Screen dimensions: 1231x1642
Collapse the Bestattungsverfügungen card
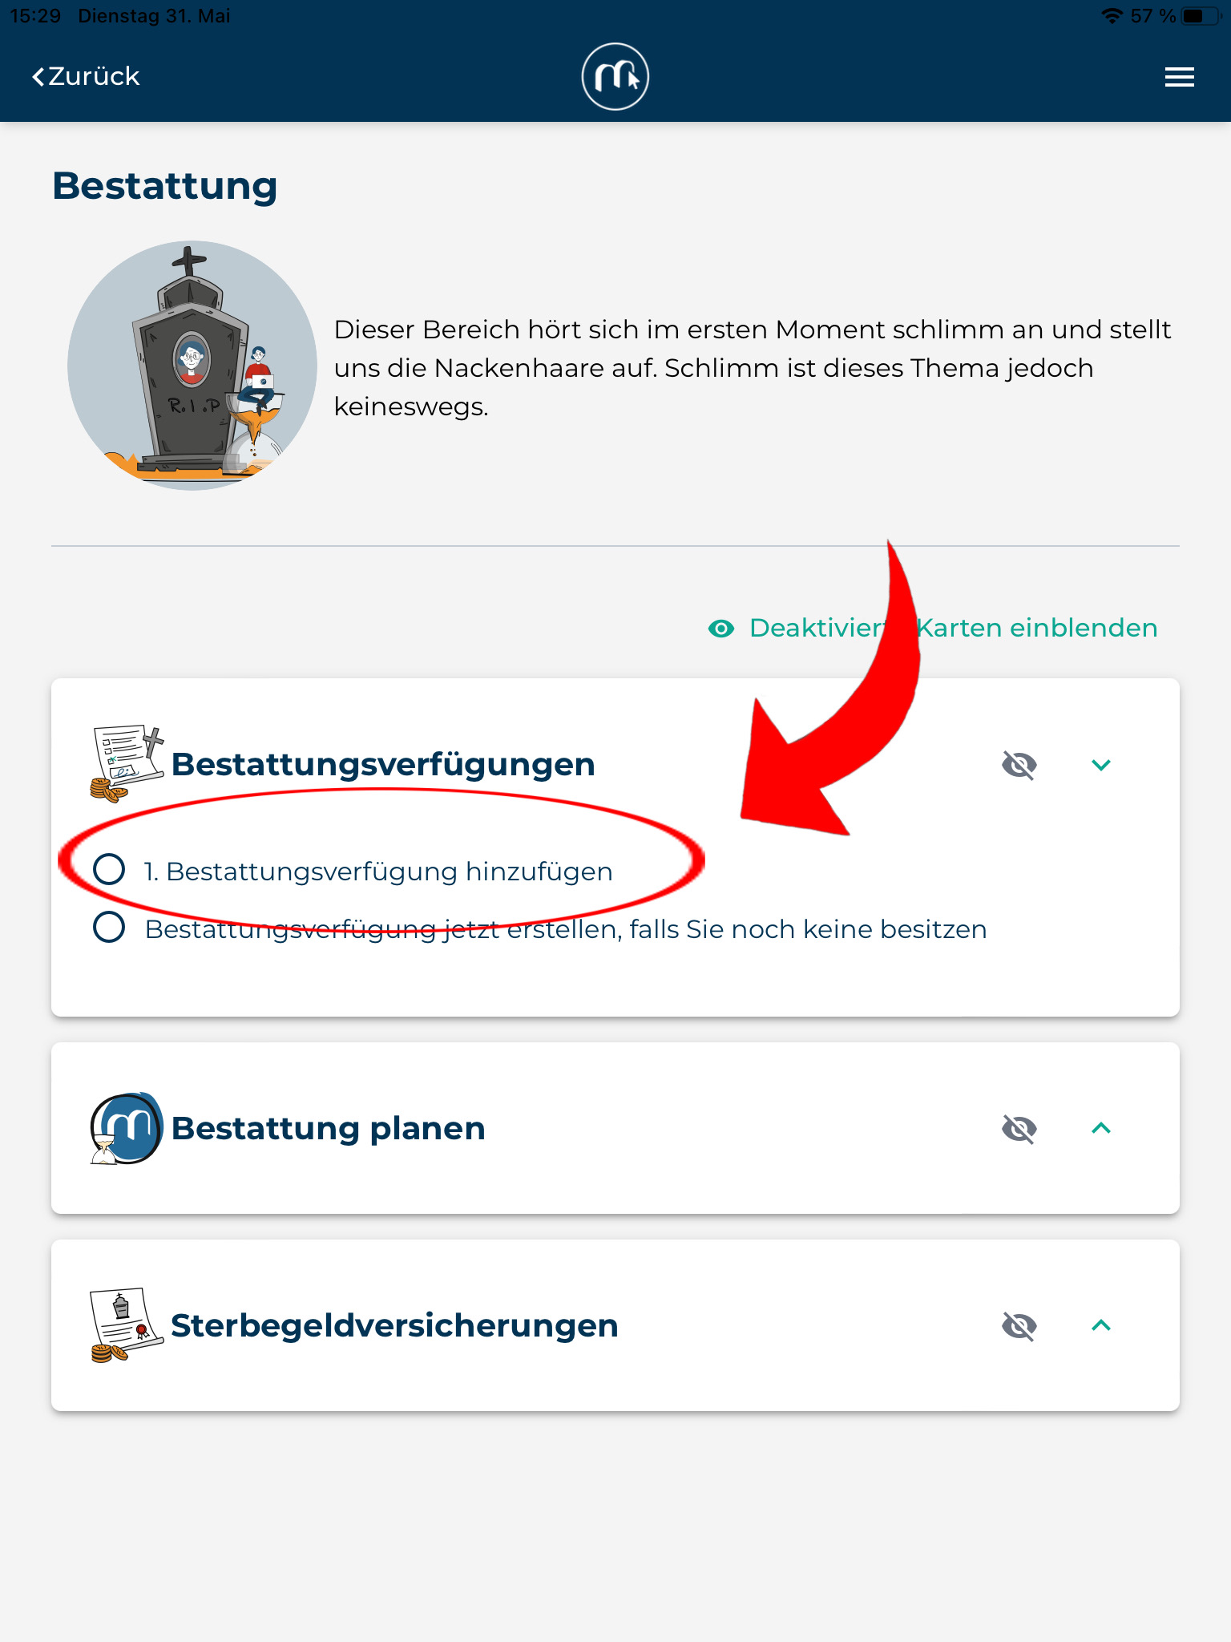(x=1101, y=765)
